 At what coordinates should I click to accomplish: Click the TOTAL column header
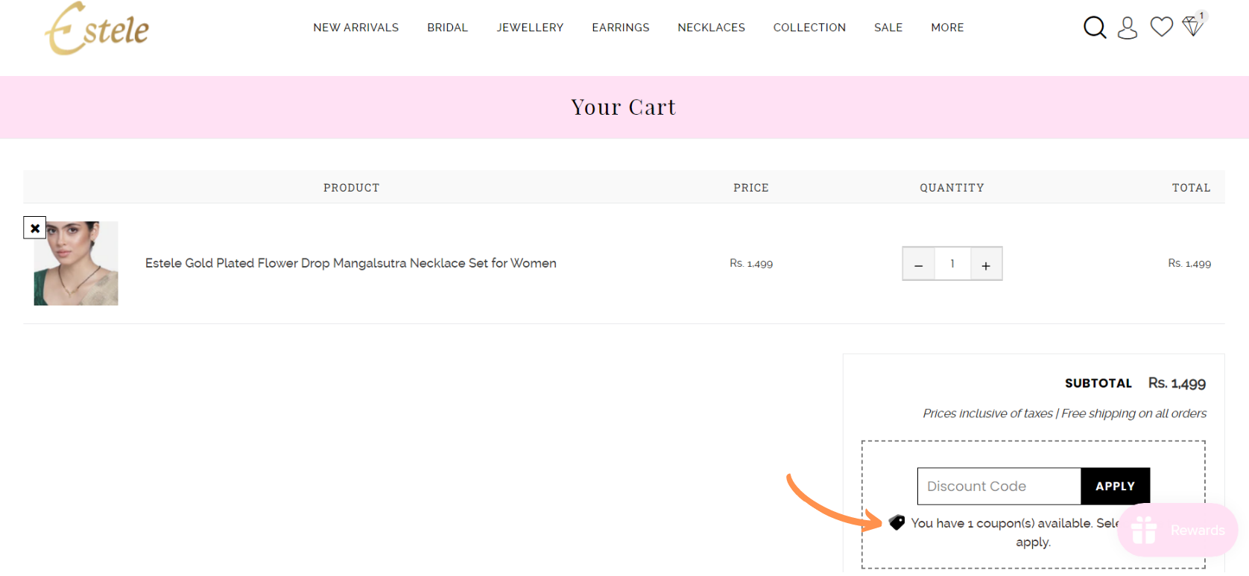[1192, 188]
